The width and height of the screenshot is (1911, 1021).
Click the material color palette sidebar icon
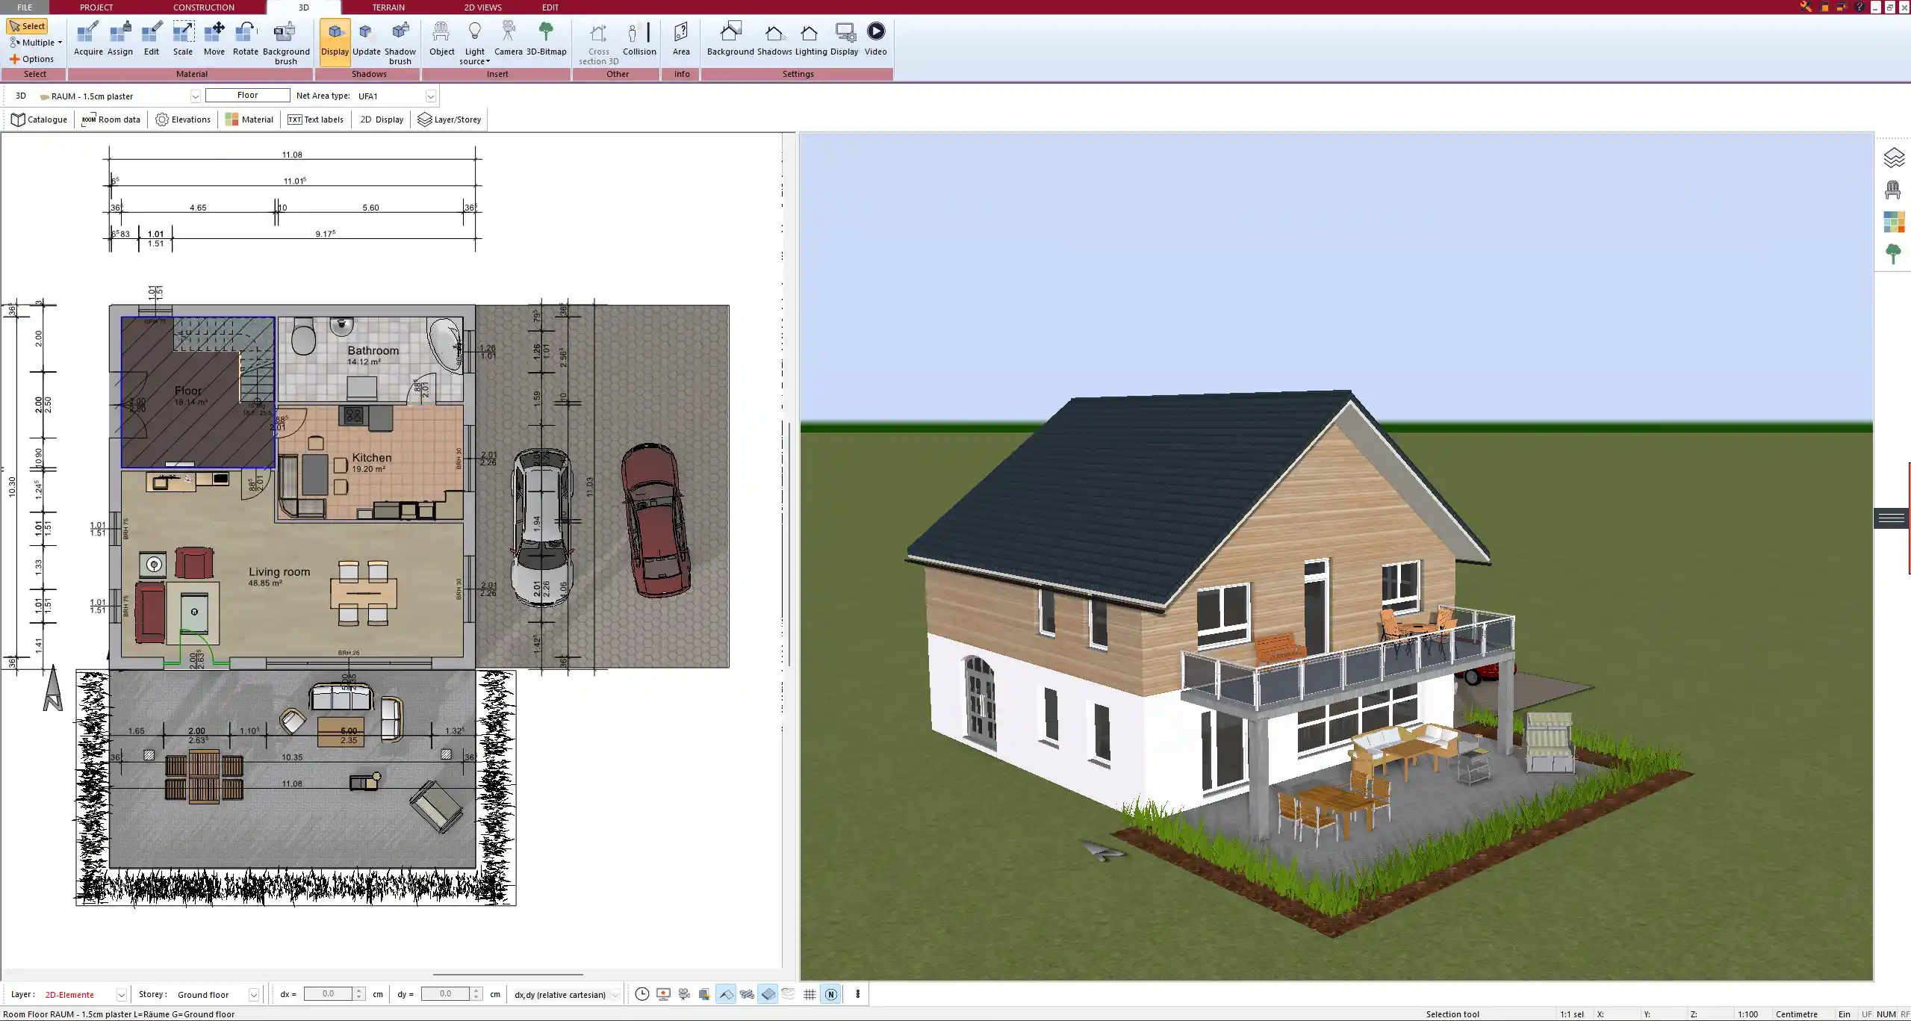[1893, 222]
